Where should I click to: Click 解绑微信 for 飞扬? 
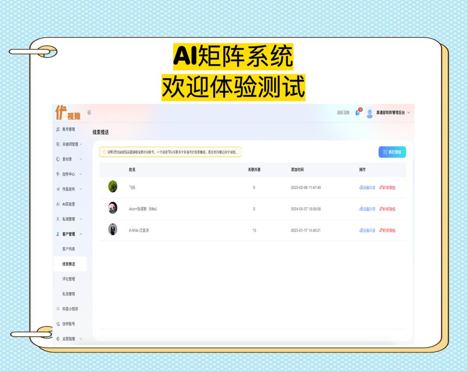point(387,188)
